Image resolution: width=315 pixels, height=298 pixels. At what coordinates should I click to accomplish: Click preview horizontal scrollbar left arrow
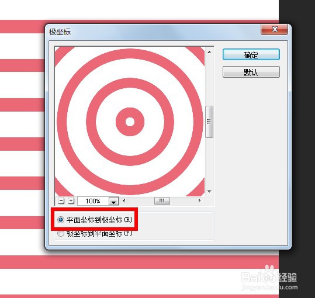tap(124, 200)
